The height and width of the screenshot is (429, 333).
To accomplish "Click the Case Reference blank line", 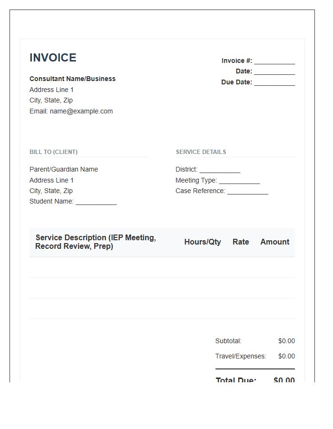I will point(248,191).
